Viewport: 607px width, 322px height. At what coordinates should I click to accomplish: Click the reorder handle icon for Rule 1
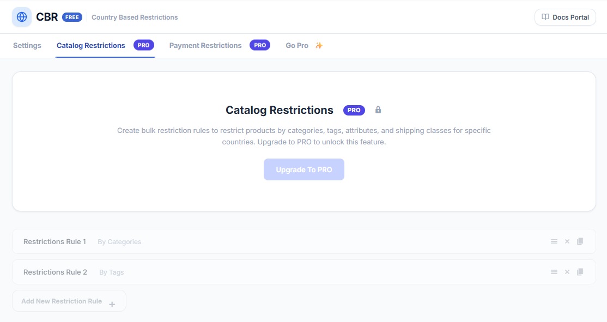pyautogui.click(x=554, y=241)
